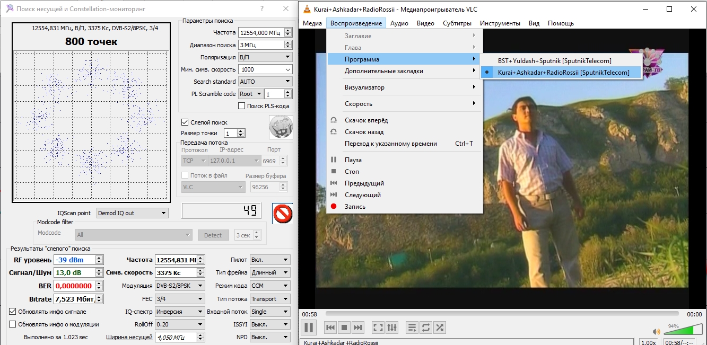Viewport: 707px width, 345px height.
Task: Select Kurai+Ashkadar+RadioRossii program
Action: tap(561, 73)
